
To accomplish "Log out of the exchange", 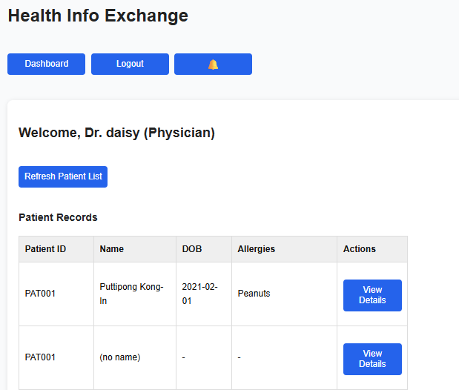I will [130, 65].
